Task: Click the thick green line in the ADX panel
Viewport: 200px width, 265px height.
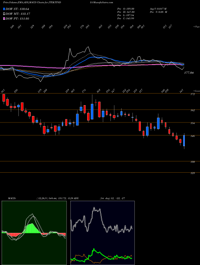Action: (x=101, y=255)
